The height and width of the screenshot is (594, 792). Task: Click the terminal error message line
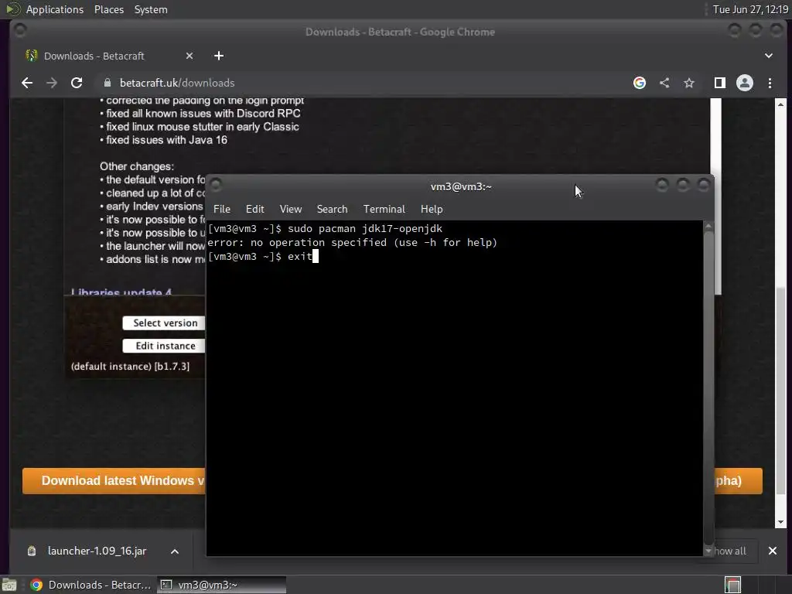pyautogui.click(x=352, y=242)
